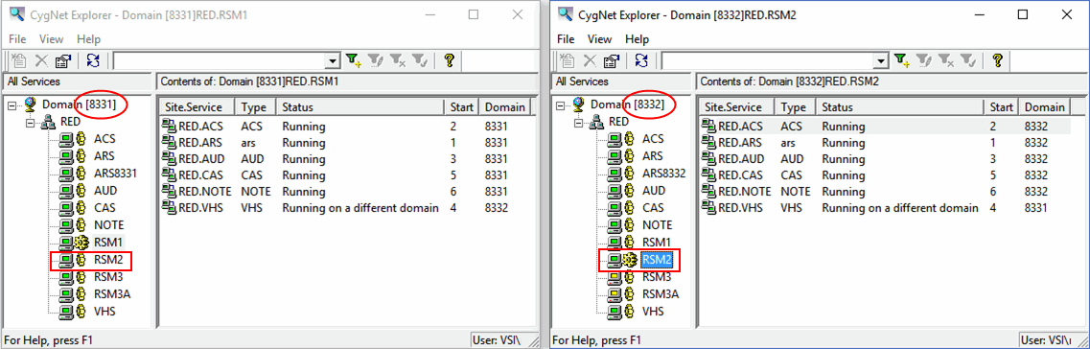Viewport: 1090px width, 349px height.
Task: Click add filter icon in RSM2 toolbar
Action: [x=902, y=60]
